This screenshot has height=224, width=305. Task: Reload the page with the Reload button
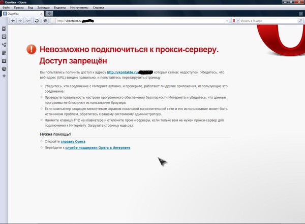(37, 21)
